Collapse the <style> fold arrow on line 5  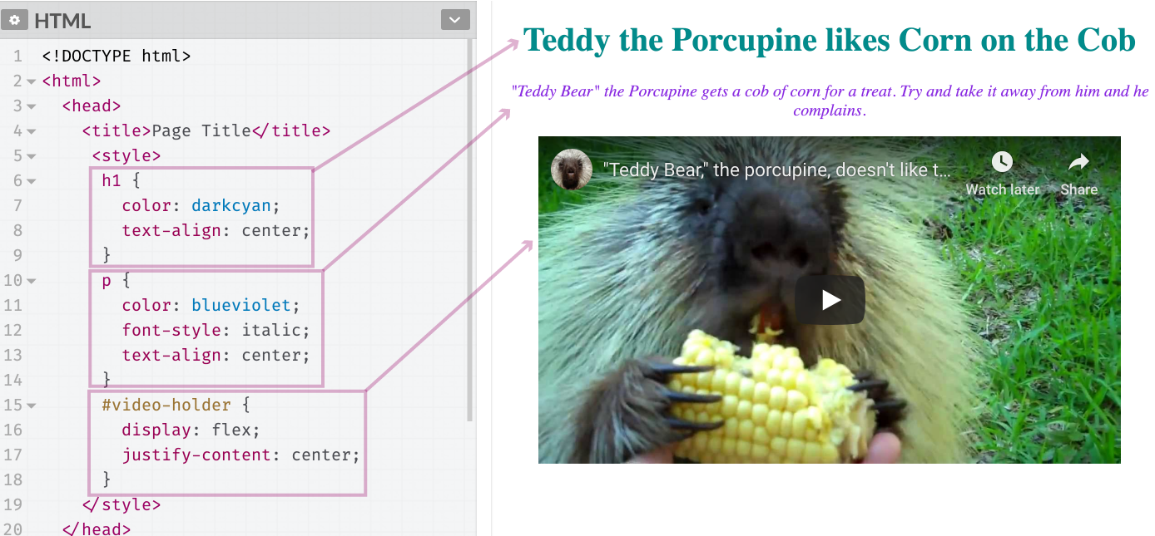pyautogui.click(x=32, y=156)
